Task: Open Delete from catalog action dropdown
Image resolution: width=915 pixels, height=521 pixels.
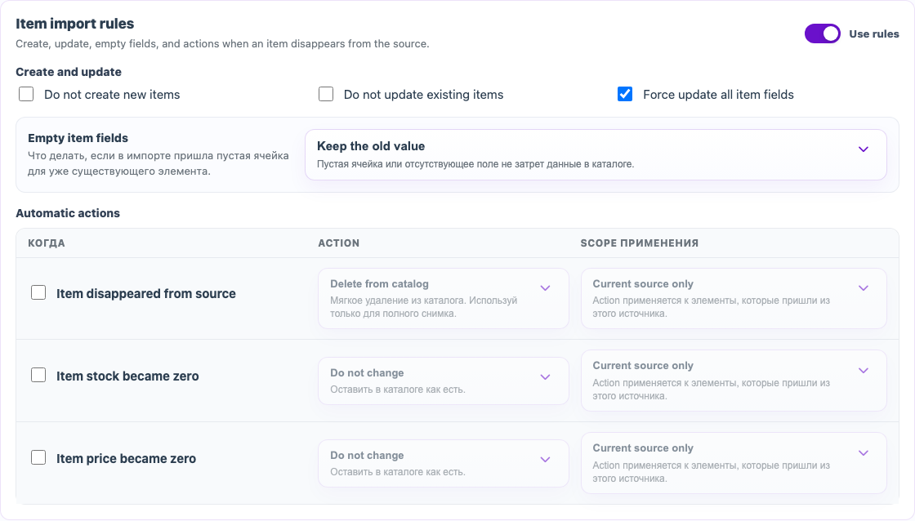Action: [x=444, y=298]
